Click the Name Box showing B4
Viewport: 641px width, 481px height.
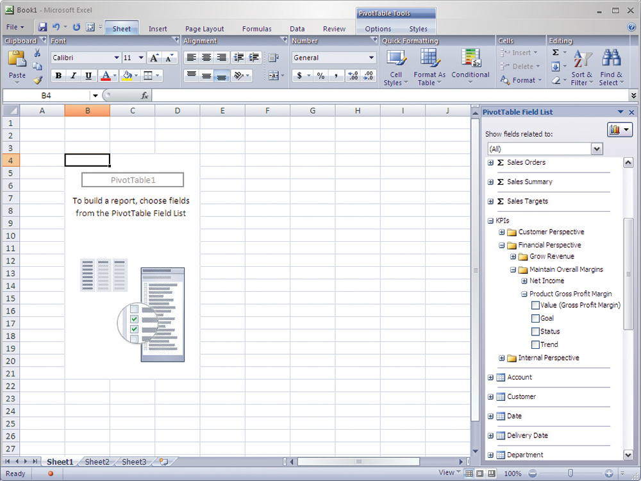click(46, 96)
